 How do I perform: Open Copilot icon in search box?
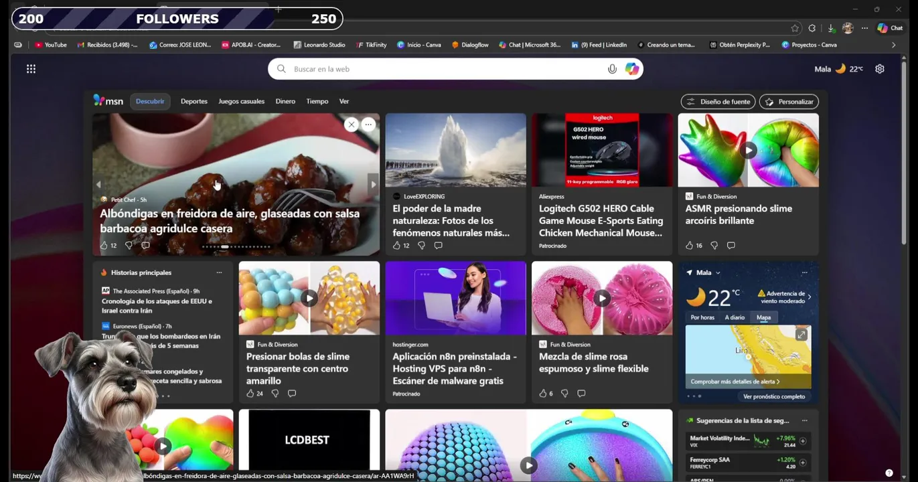631,69
